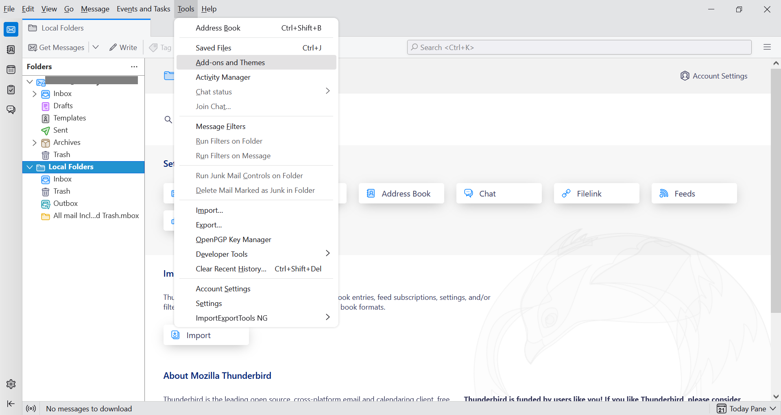781x415 pixels.
Task: Click 'No messages to download' status text
Action: point(89,409)
